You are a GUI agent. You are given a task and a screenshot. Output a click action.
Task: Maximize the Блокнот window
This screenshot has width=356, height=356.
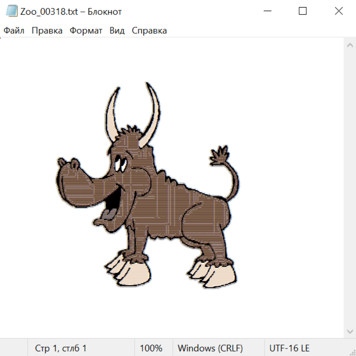point(303,11)
